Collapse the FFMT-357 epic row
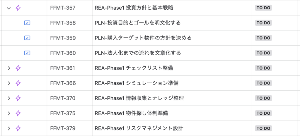This screenshot has width=300, height=136. 8,8
